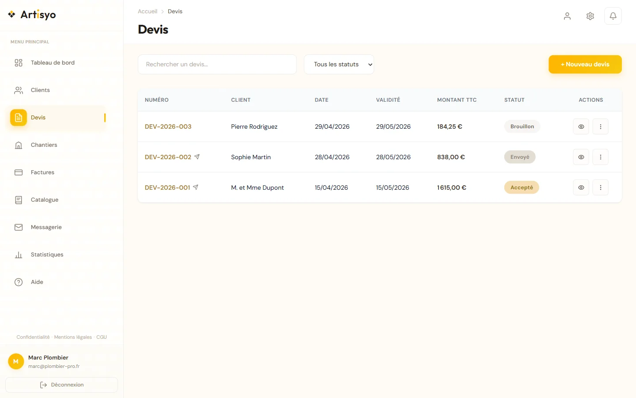Open the CGU footer link

pyautogui.click(x=102, y=337)
